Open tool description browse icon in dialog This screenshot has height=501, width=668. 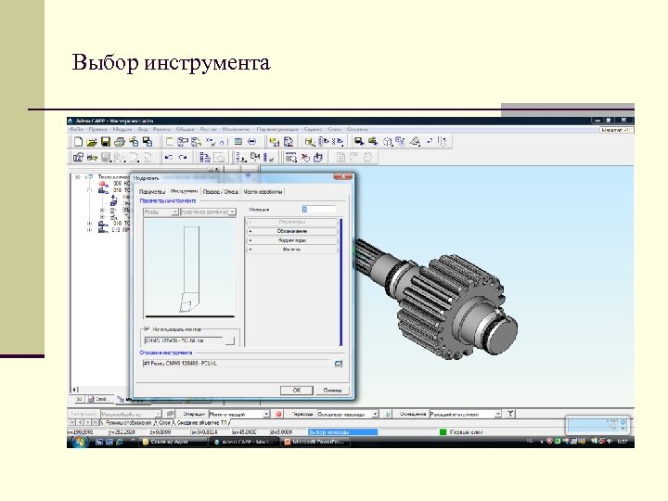[x=339, y=364]
